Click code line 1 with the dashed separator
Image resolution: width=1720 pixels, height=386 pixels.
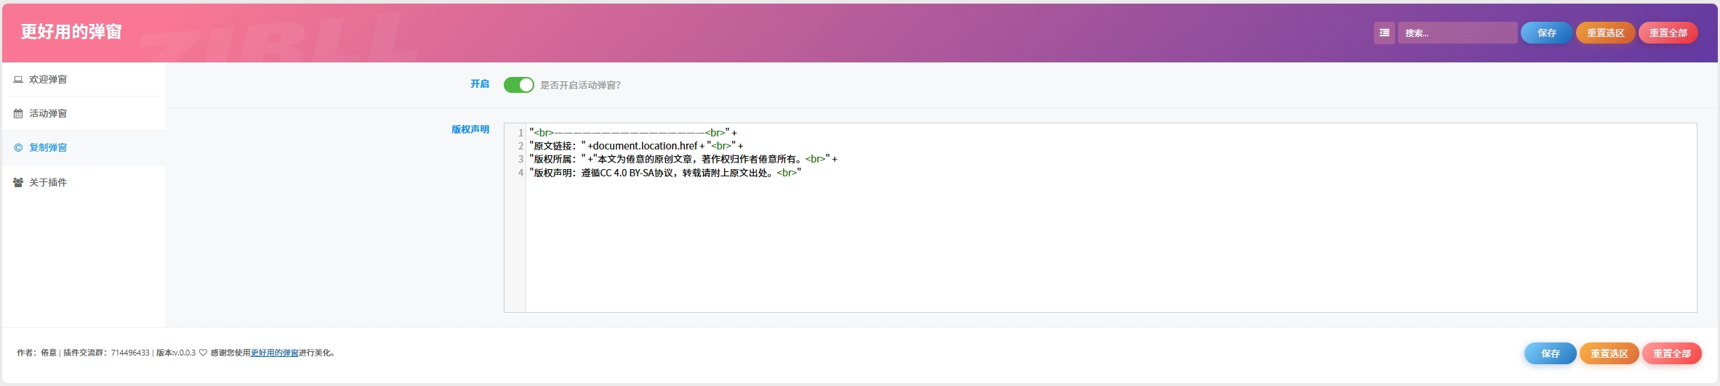tap(633, 133)
